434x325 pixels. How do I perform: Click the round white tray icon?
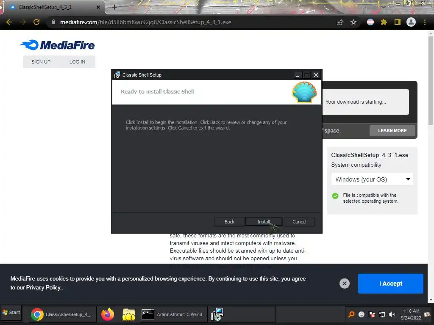[361, 314]
